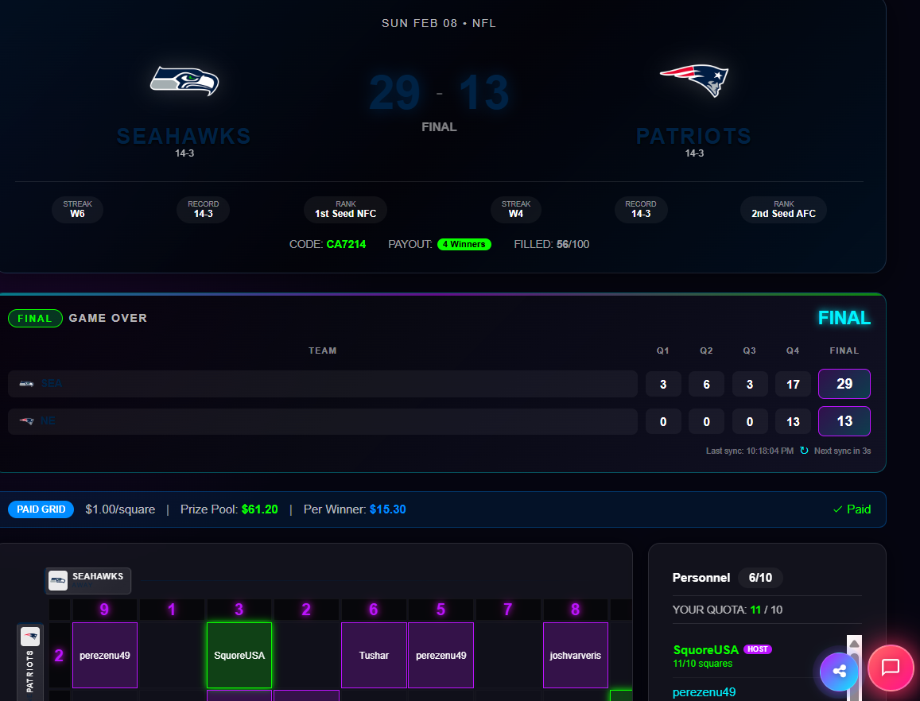Click the NE logo in the box score
920x701 pixels.
[25, 421]
